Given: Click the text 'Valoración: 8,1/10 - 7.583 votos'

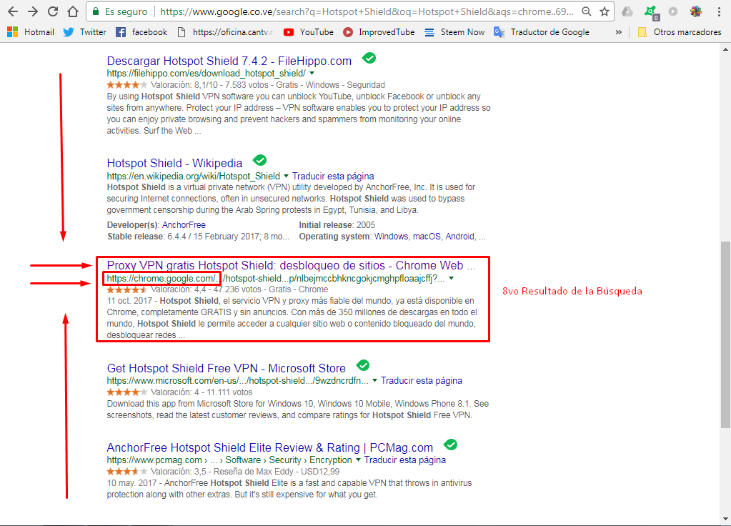Looking at the screenshot, I should (209, 85).
